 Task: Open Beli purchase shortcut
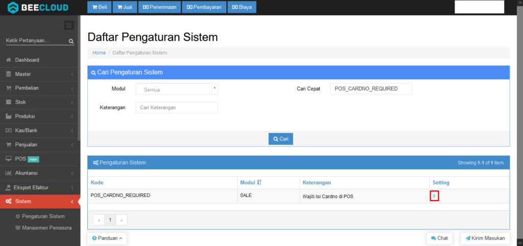click(x=100, y=7)
